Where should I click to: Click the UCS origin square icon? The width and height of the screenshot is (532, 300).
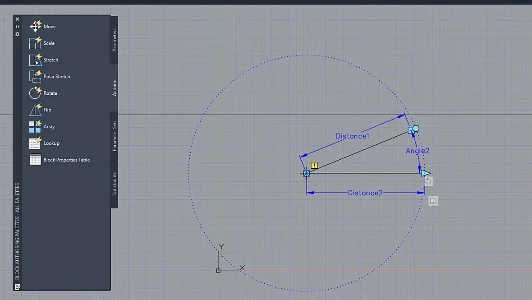218,271
